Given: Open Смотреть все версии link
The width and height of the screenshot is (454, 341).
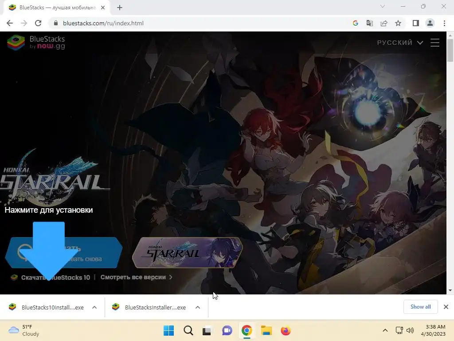Looking at the screenshot, I should [137, 277].
